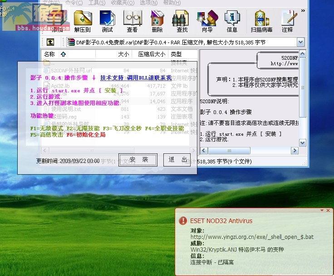
Task: Sort by 压缩后大小 column header
Action: click(x=150, y=54)
